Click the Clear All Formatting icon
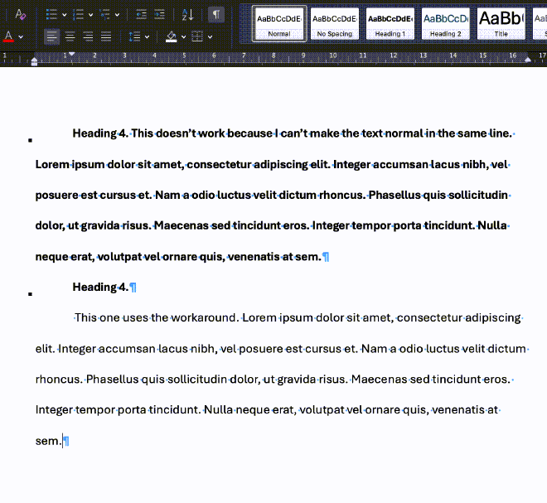Screen dimensions: 547x503 click(21, 14)
